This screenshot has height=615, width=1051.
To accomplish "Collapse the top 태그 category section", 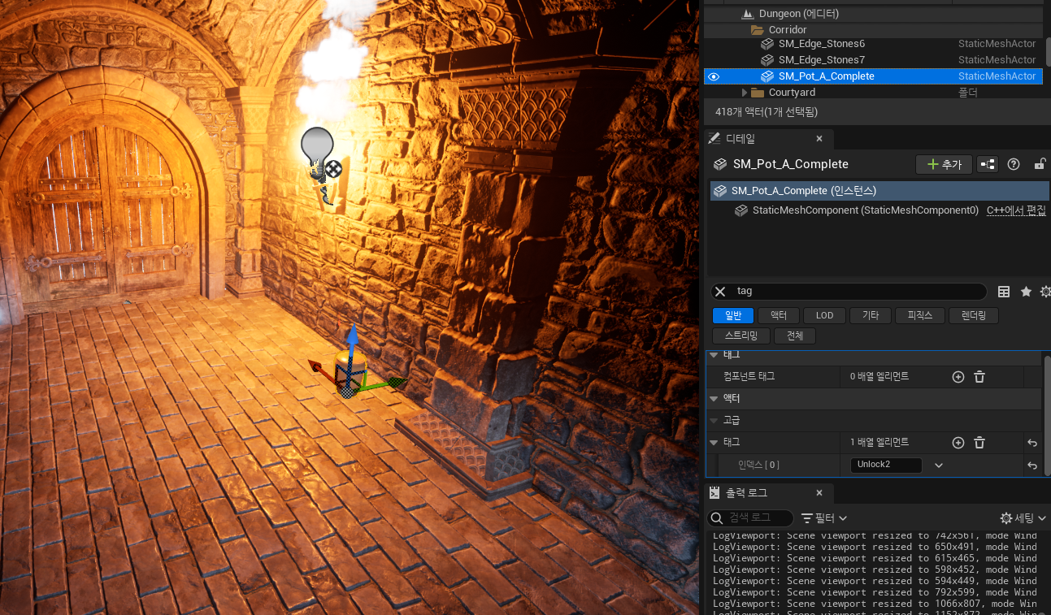I will (x=714, y=356).
